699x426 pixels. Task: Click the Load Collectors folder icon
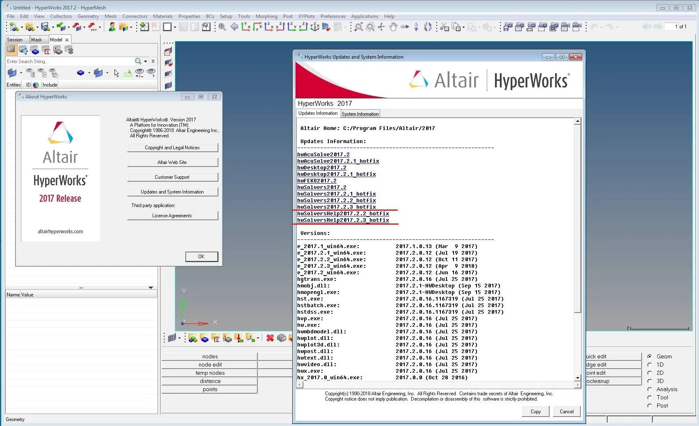(239, 338)
